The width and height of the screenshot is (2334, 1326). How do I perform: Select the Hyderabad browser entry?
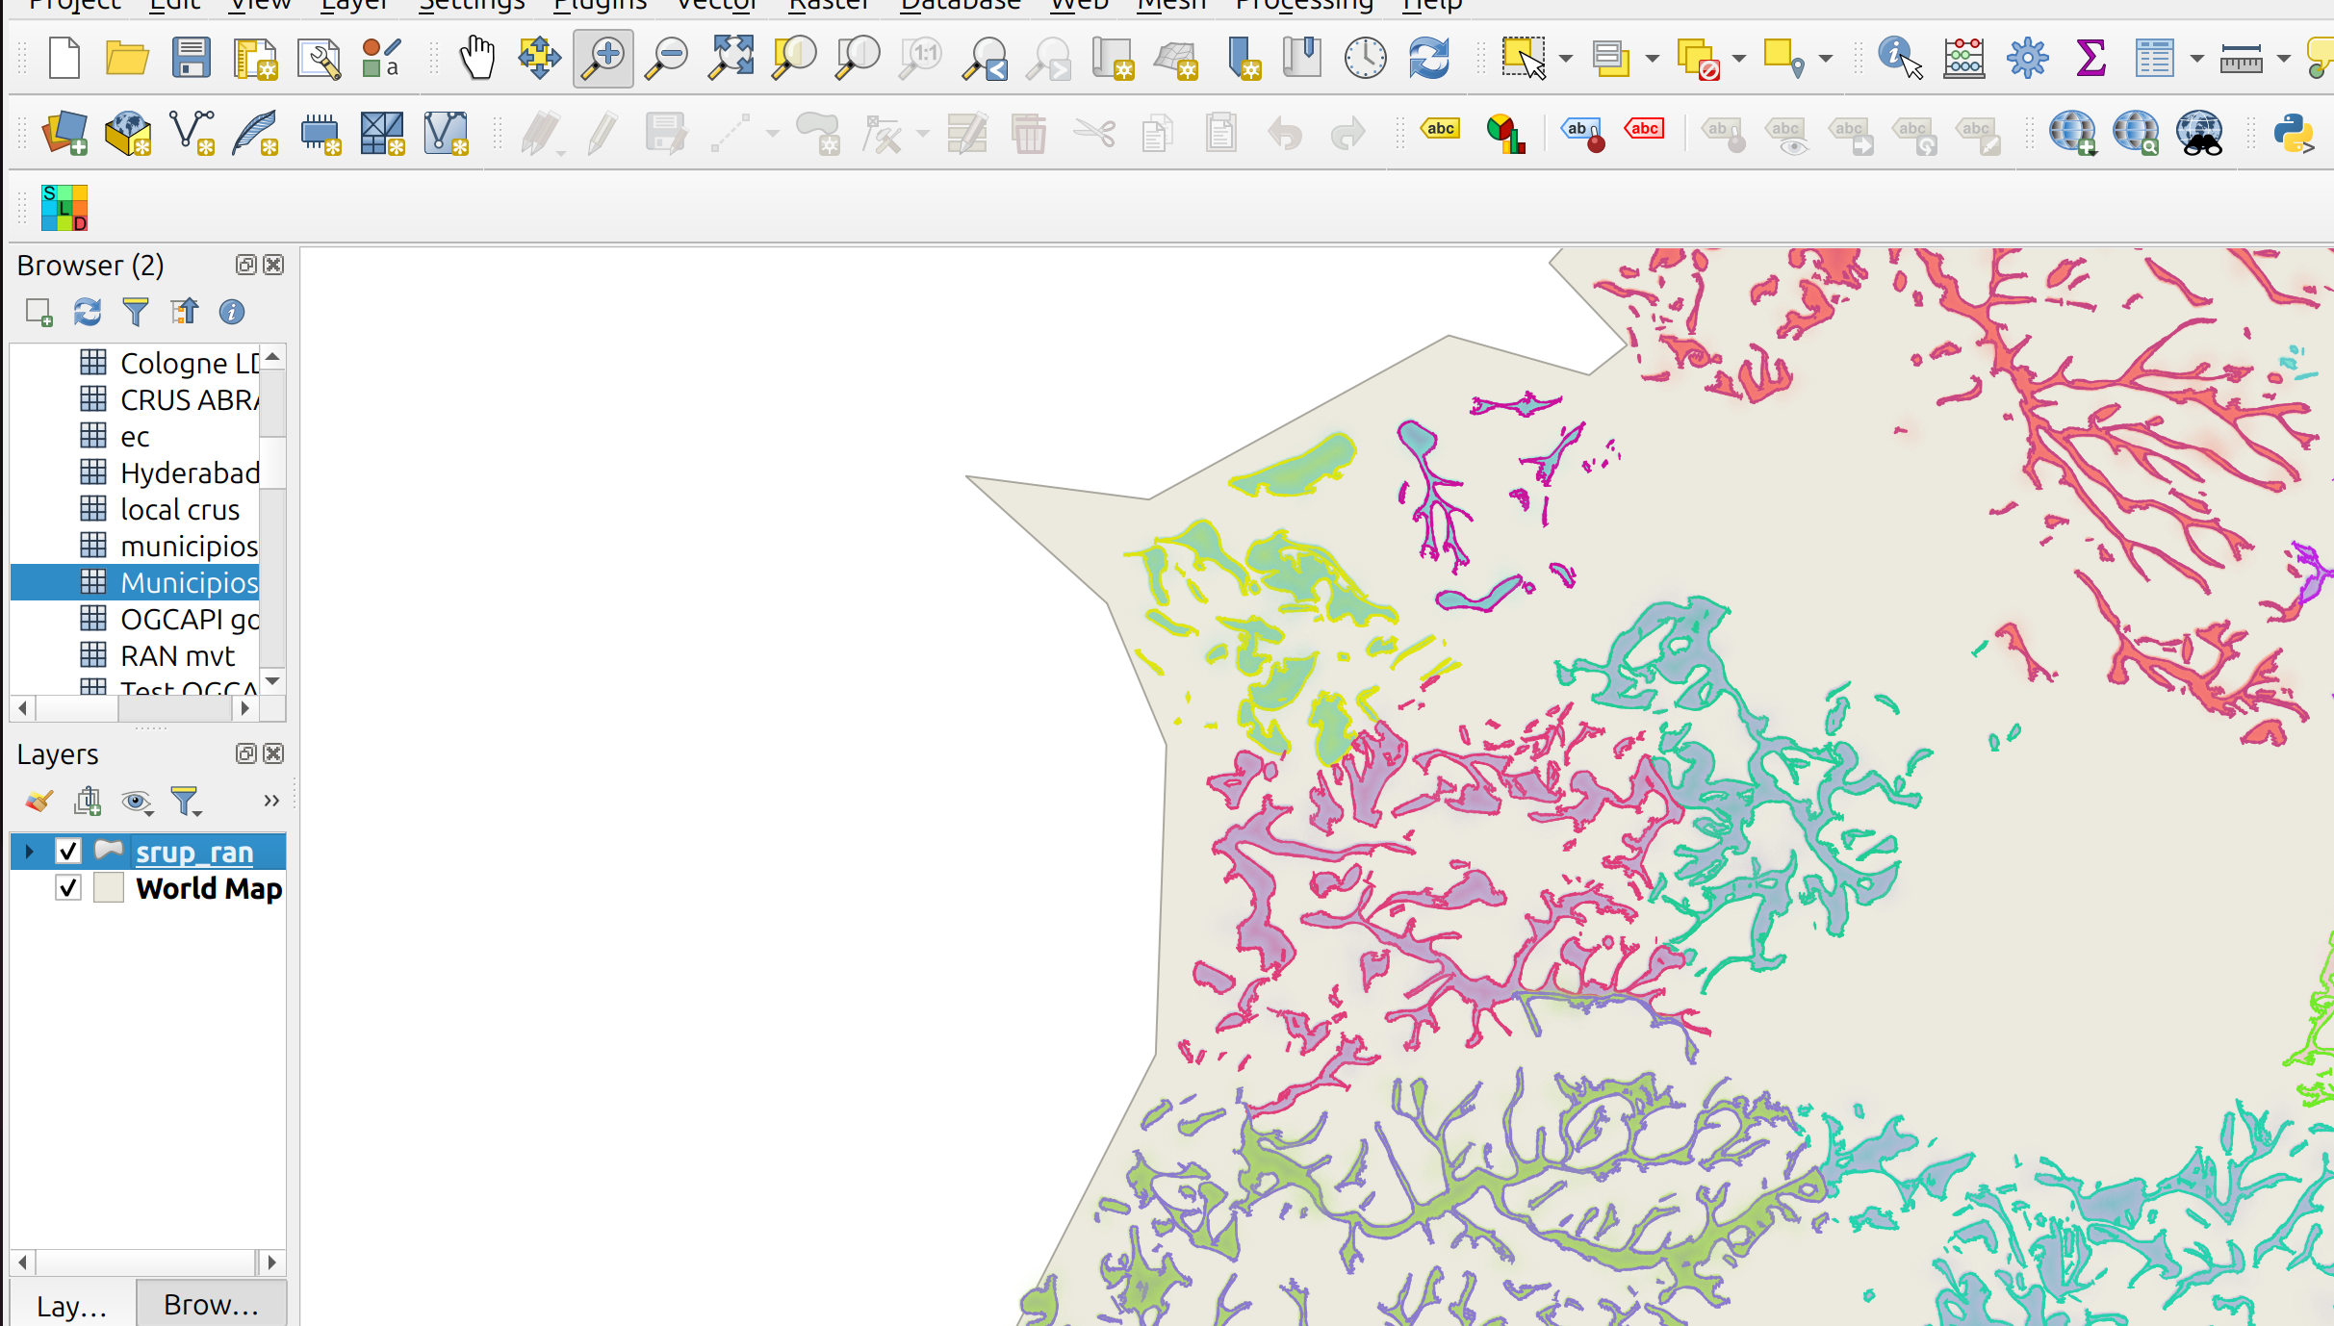pos(190,473)
